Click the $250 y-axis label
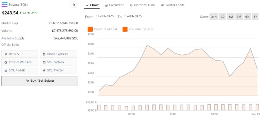This screenshot has width=260, height=119. [91, 34]
